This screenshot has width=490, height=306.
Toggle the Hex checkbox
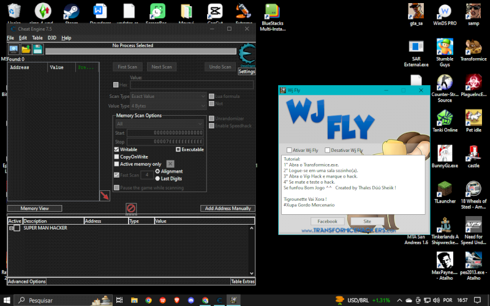click(116, 84)
